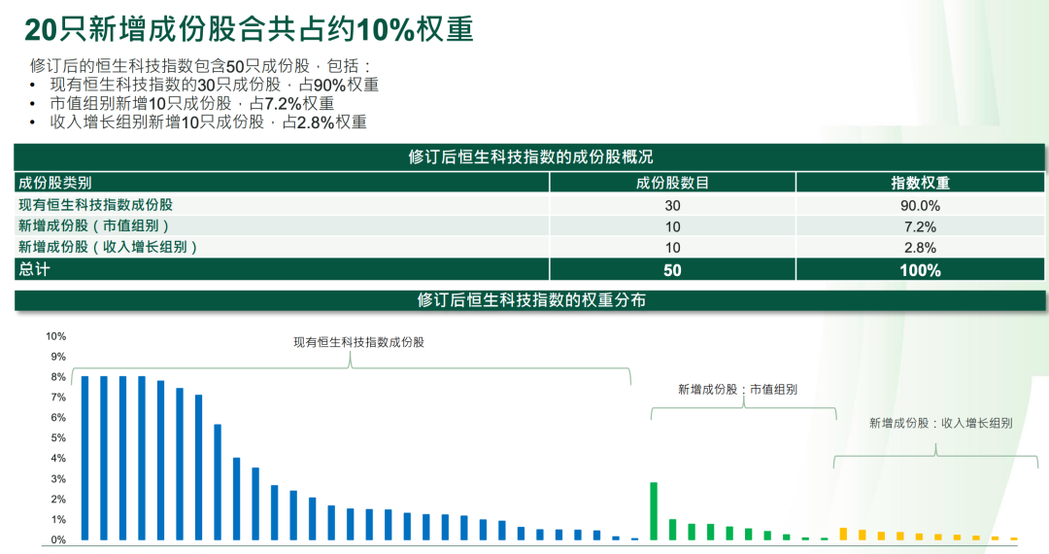Click the first yellow bar in chart
Image resolution: width=1049 pixels, height=554 pixels.
point(844,534)
